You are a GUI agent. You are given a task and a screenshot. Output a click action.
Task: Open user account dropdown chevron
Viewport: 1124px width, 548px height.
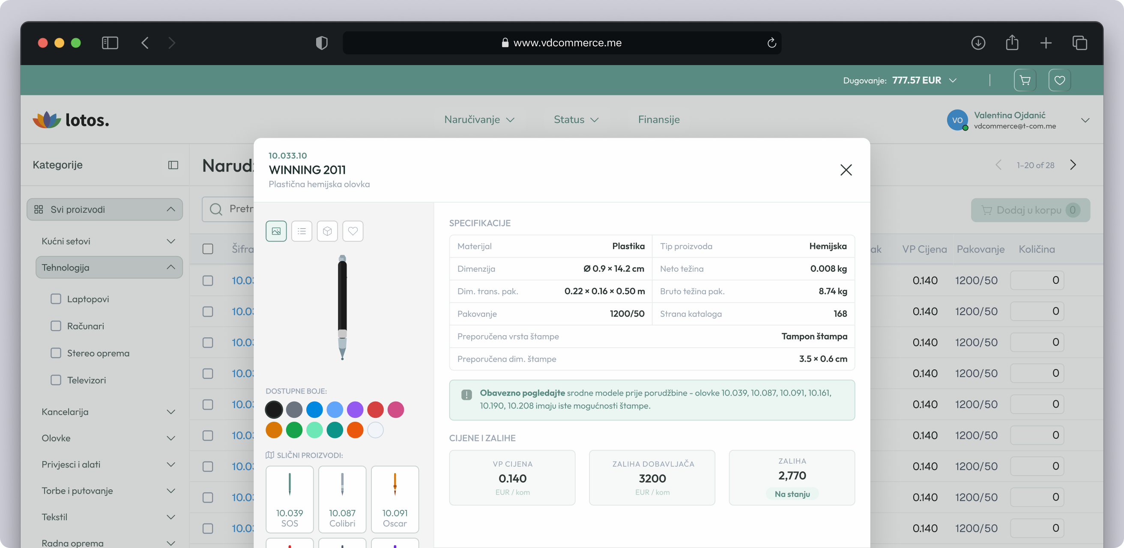(1085, 120)
